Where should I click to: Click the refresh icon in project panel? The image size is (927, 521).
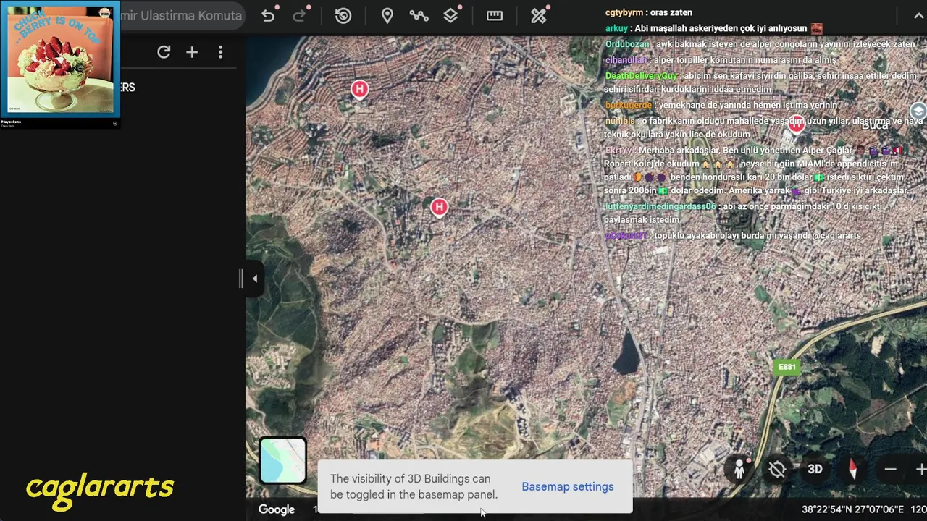click(x=164, y=52)
